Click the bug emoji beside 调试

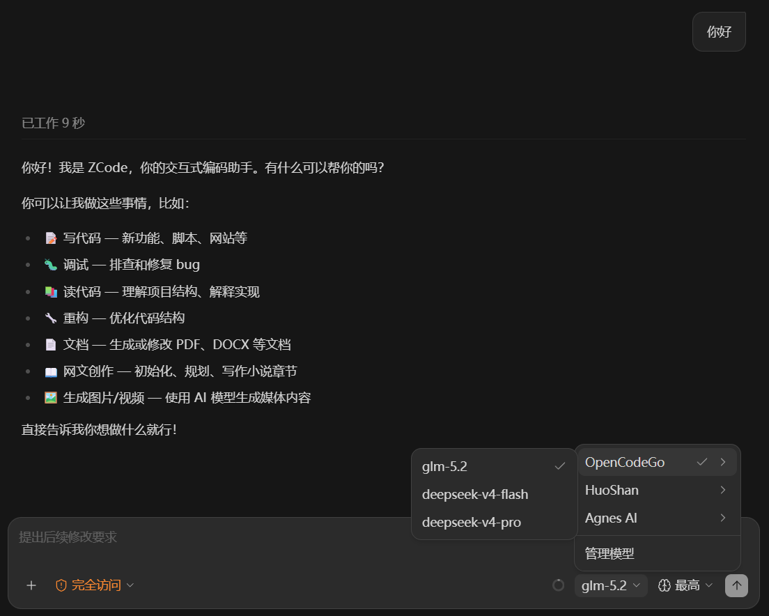tap(51, 265)
